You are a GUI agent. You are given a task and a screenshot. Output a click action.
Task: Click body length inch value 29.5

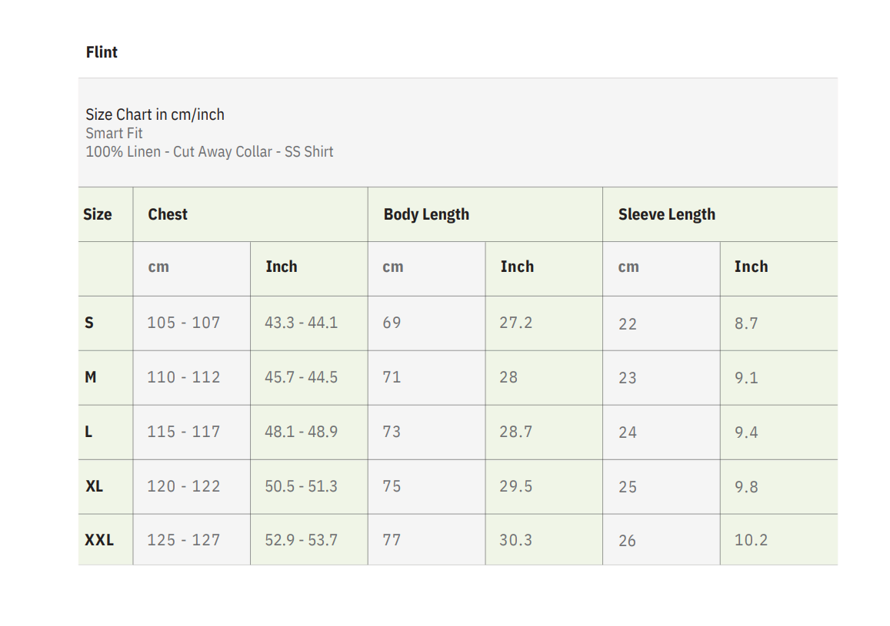tap(515, 486)
